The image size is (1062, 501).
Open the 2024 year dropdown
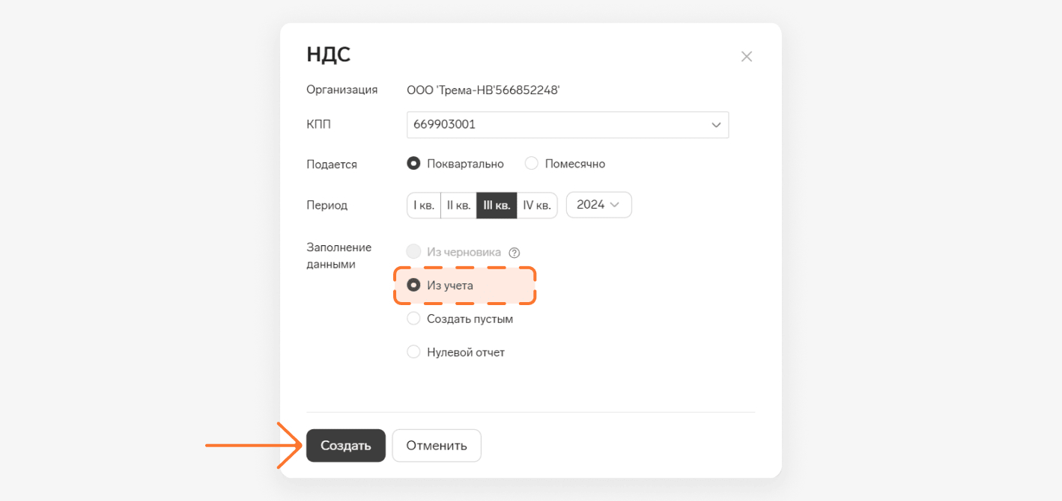(599, 205)
